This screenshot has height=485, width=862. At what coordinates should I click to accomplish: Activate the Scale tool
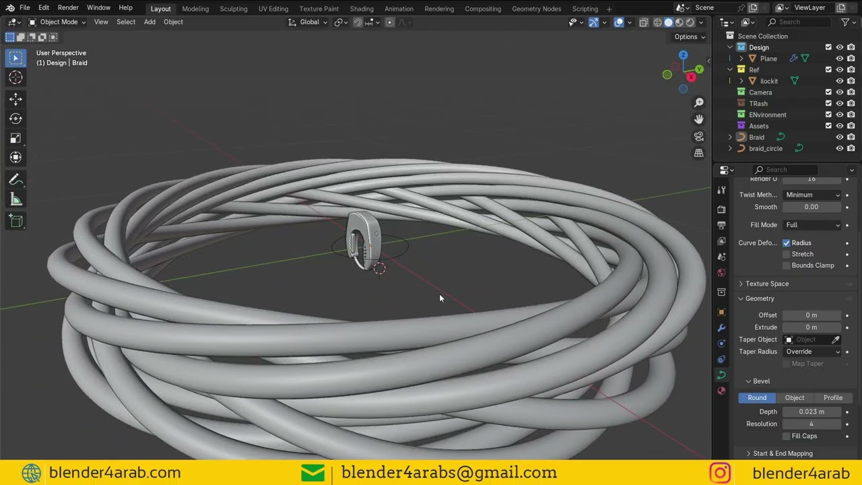pyautogui.click(x=15, y=138)
